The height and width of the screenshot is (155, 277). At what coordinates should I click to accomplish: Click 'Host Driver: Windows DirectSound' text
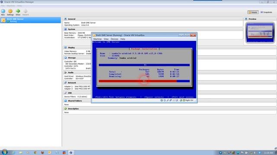pyautogui.click(x=77, y=77)
